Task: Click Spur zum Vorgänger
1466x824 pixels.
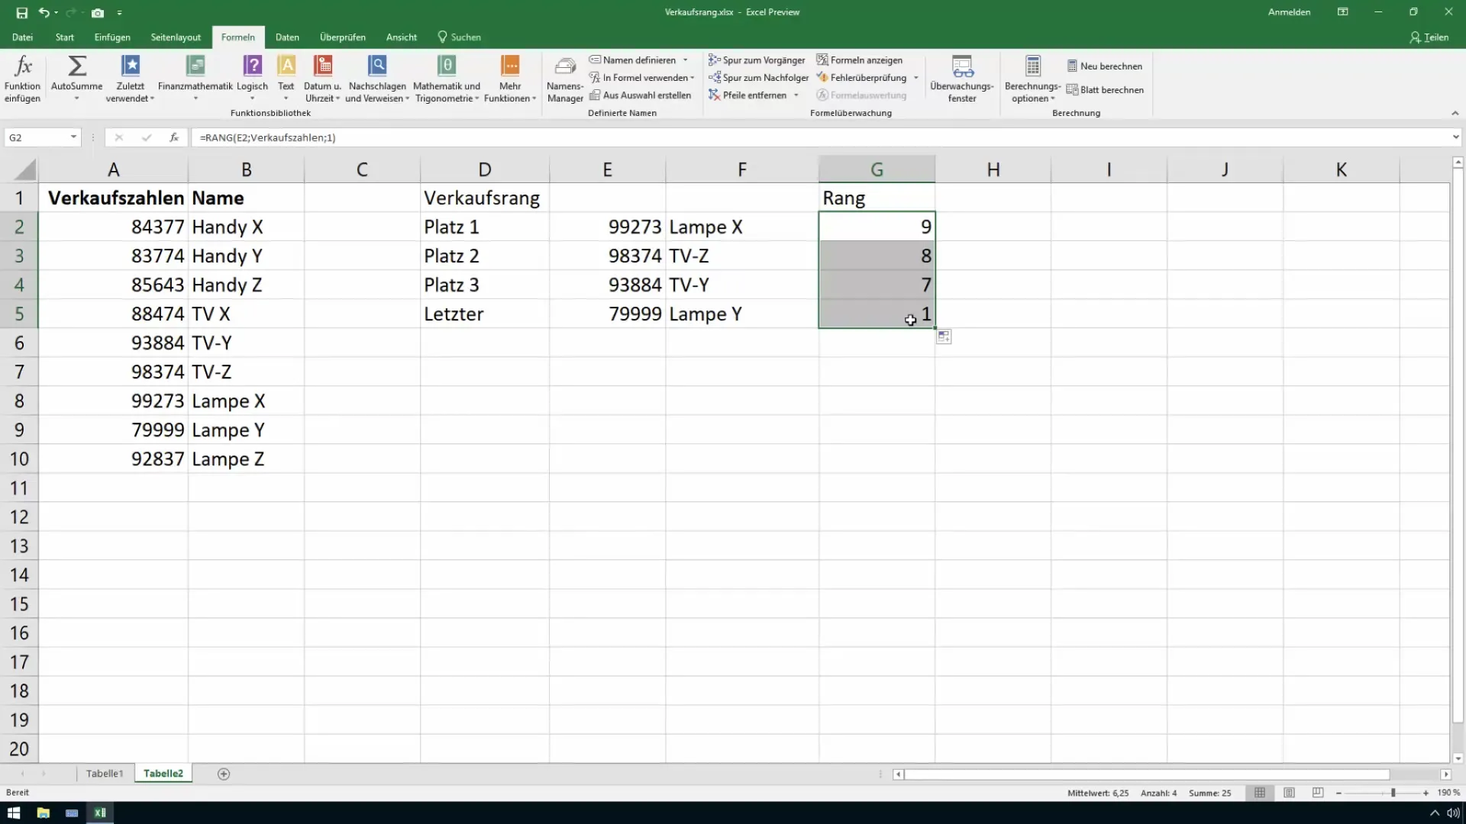Action: click(x=757, y=60)
